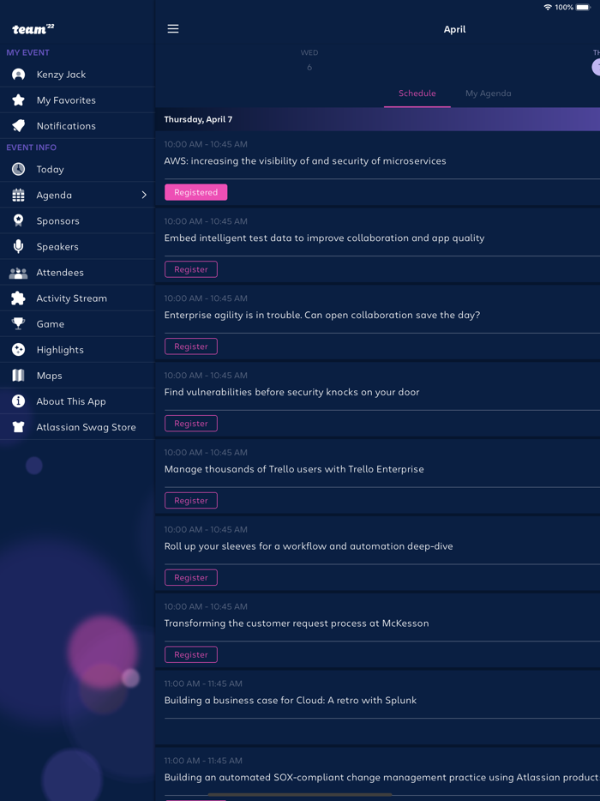The height and width of the screenshot is (801, 600).
Task: Open the My Favorites menu label
Action: [66, 100]
